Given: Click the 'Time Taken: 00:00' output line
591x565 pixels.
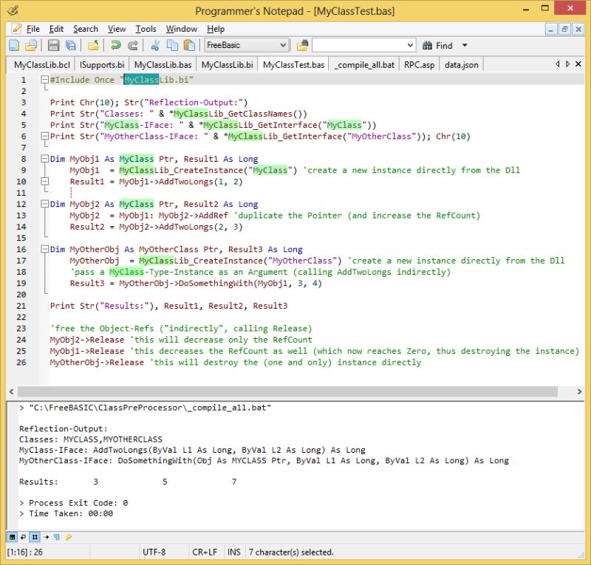Looking at the screenshot, I should click(x=66, y=513).
